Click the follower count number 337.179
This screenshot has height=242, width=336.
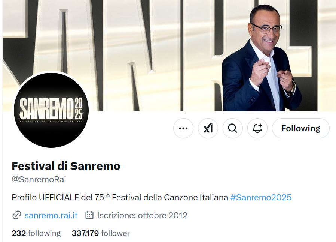pyautogui.click(x=85, y=233)
